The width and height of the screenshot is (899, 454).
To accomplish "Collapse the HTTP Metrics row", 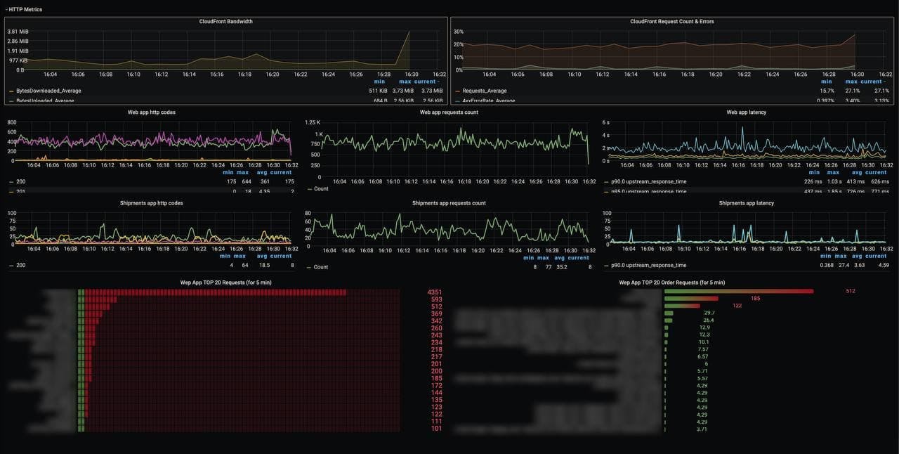I will [25, 9].
